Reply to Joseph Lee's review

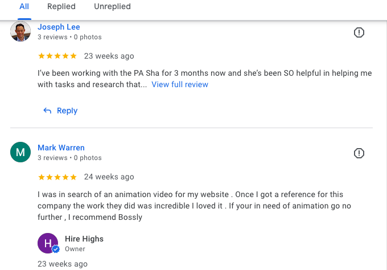(x=60, y=111)
